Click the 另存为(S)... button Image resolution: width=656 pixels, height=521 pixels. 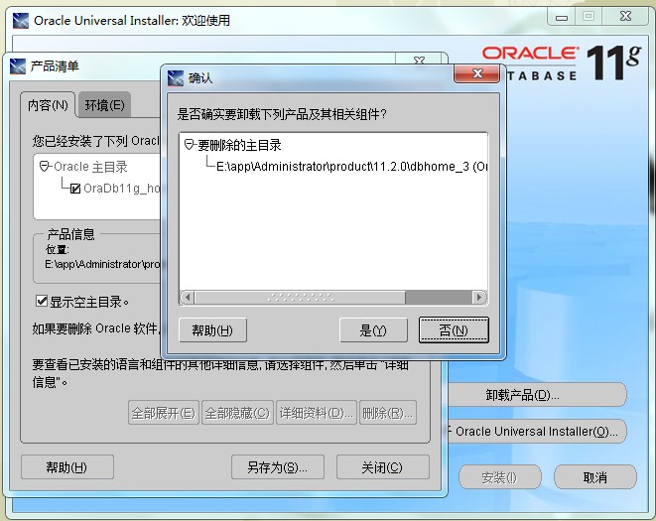(x=277, y=467)
